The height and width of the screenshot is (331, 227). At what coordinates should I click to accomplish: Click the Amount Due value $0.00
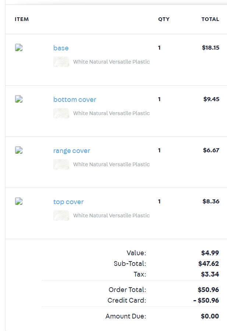[210, 316]
